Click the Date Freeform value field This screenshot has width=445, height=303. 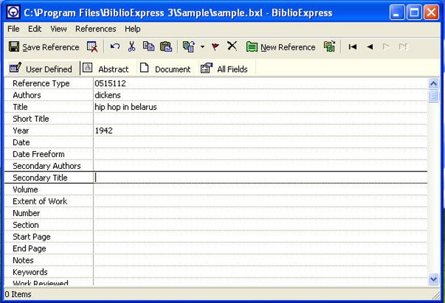(260, 154)
